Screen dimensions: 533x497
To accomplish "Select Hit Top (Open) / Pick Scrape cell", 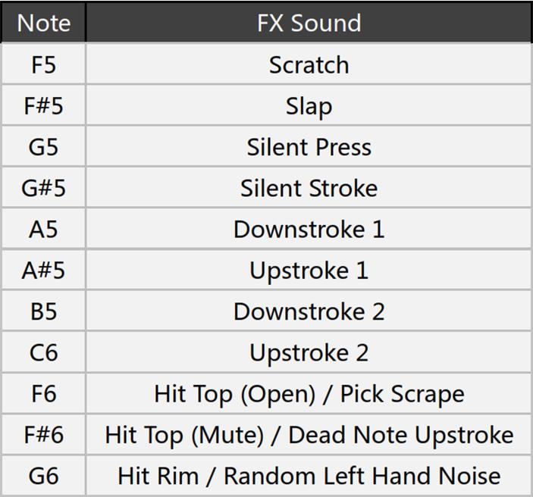I will [x=309, y=393].
